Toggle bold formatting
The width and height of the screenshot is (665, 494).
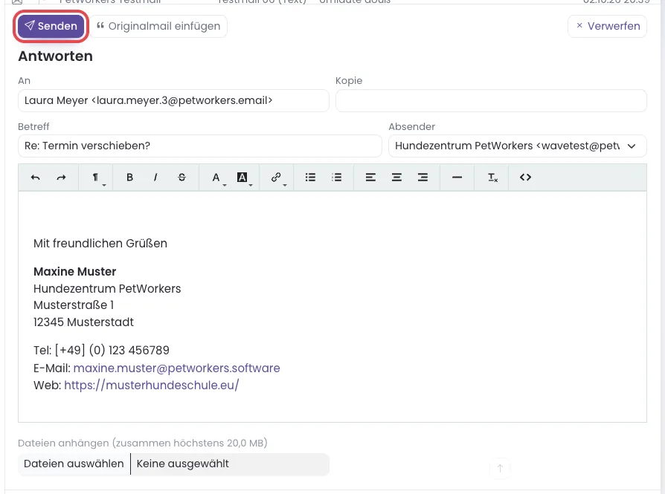[129, 178]
